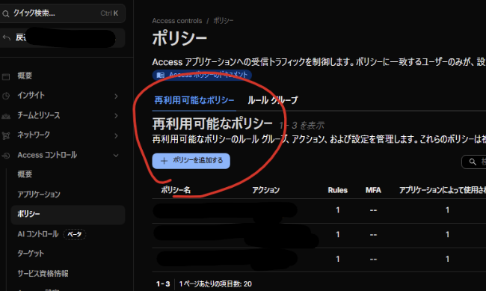This screenshot has height=291, width=486.
Task: Click the MFA column header
Action: coord(373,190)
